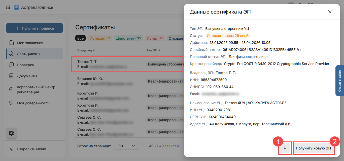Click the Проверка sidebar icon

(11, 65)
